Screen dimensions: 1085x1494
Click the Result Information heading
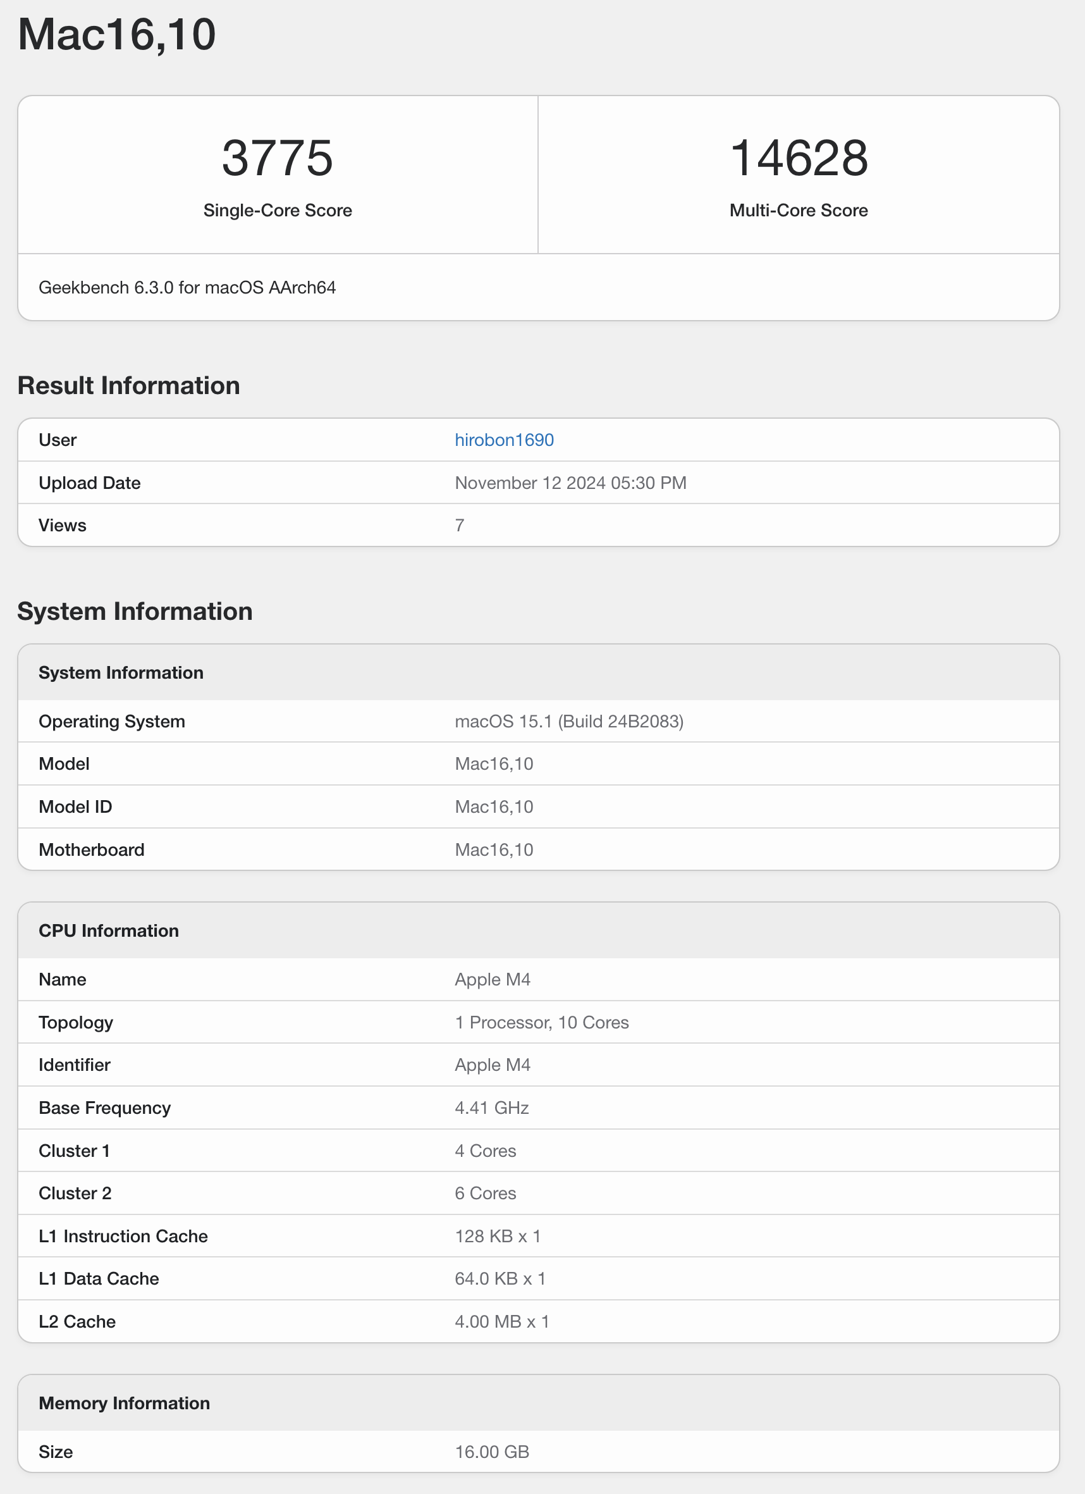(x=128, y=385)
